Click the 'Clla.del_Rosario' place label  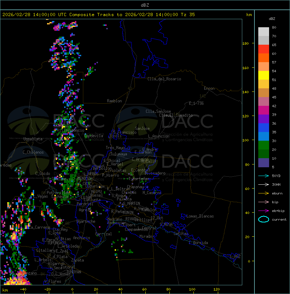point(164,79)
